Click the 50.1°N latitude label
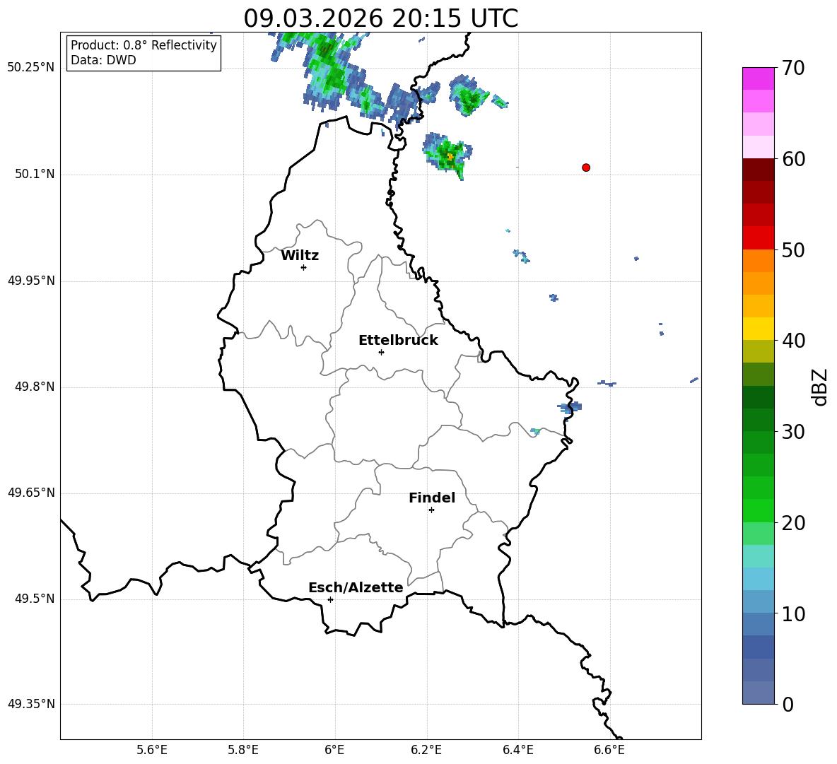 35,174
